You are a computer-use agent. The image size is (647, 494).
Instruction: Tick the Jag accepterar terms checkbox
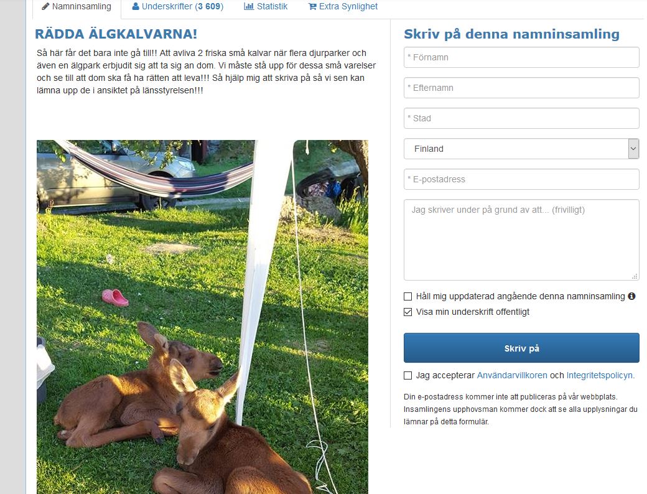click(x=407, y=376)
